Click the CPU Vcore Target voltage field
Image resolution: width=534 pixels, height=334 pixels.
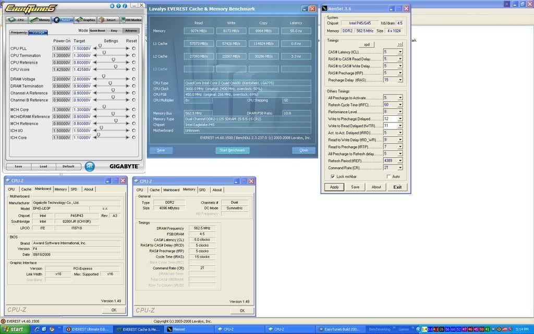click(82, 69)
